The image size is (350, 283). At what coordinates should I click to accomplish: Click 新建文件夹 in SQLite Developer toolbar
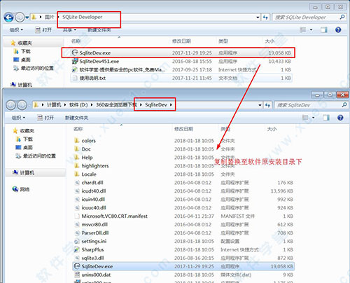coord(99,30)
